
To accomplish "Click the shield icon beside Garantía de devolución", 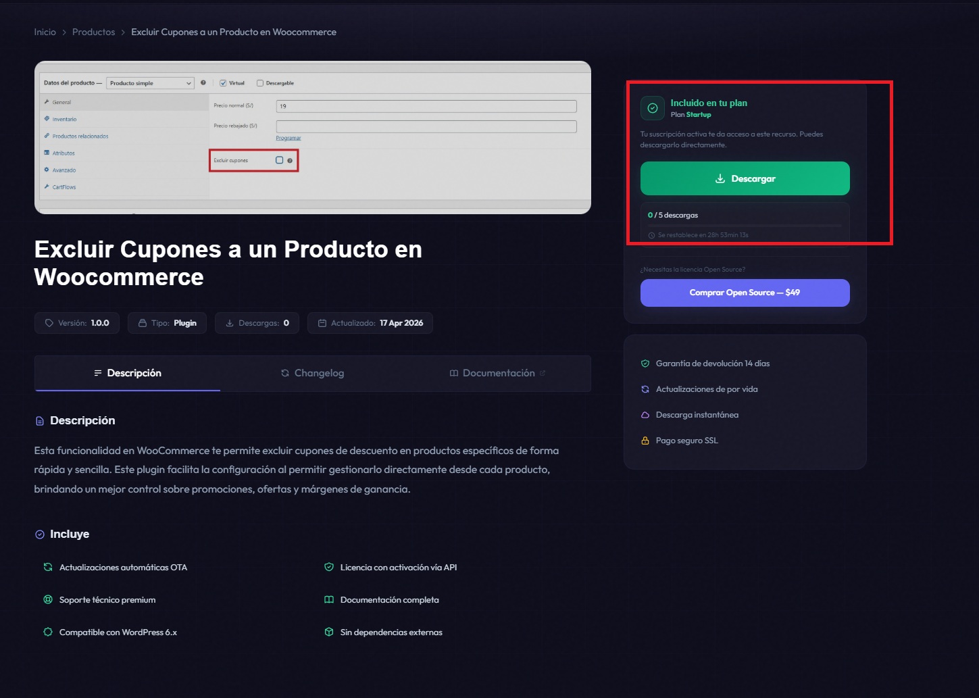I will click(645, 364).
